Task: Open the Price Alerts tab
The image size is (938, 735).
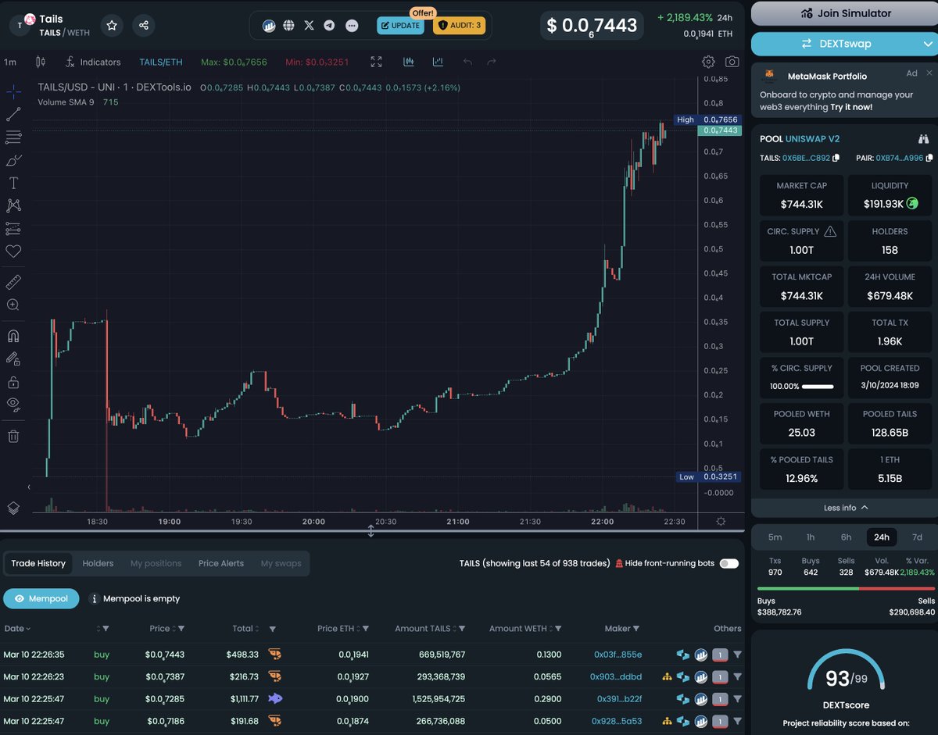Action: 221,563
